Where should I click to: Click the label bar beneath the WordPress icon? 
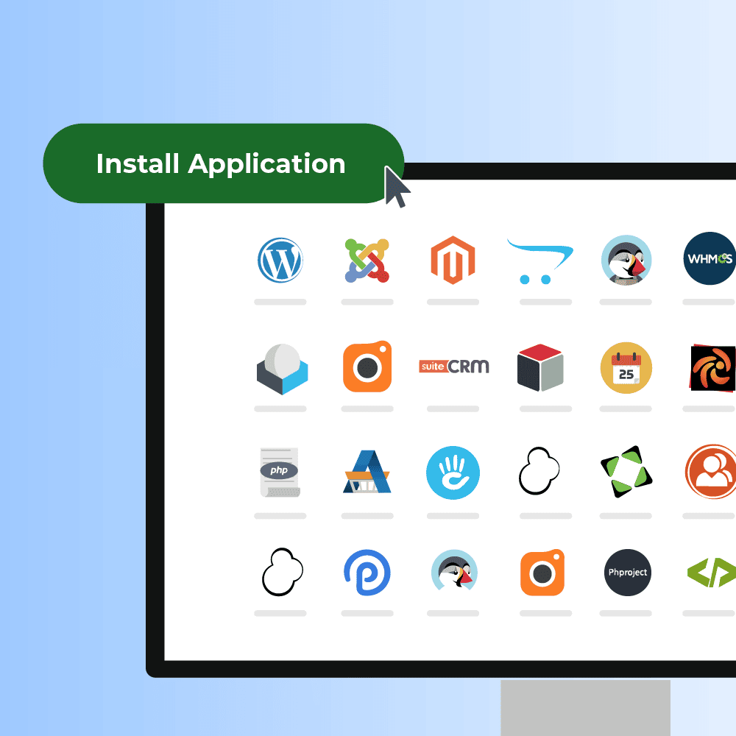[280, 302]
